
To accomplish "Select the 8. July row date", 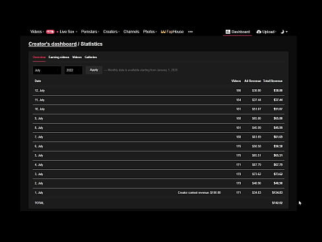I will (x=39, y=128).
